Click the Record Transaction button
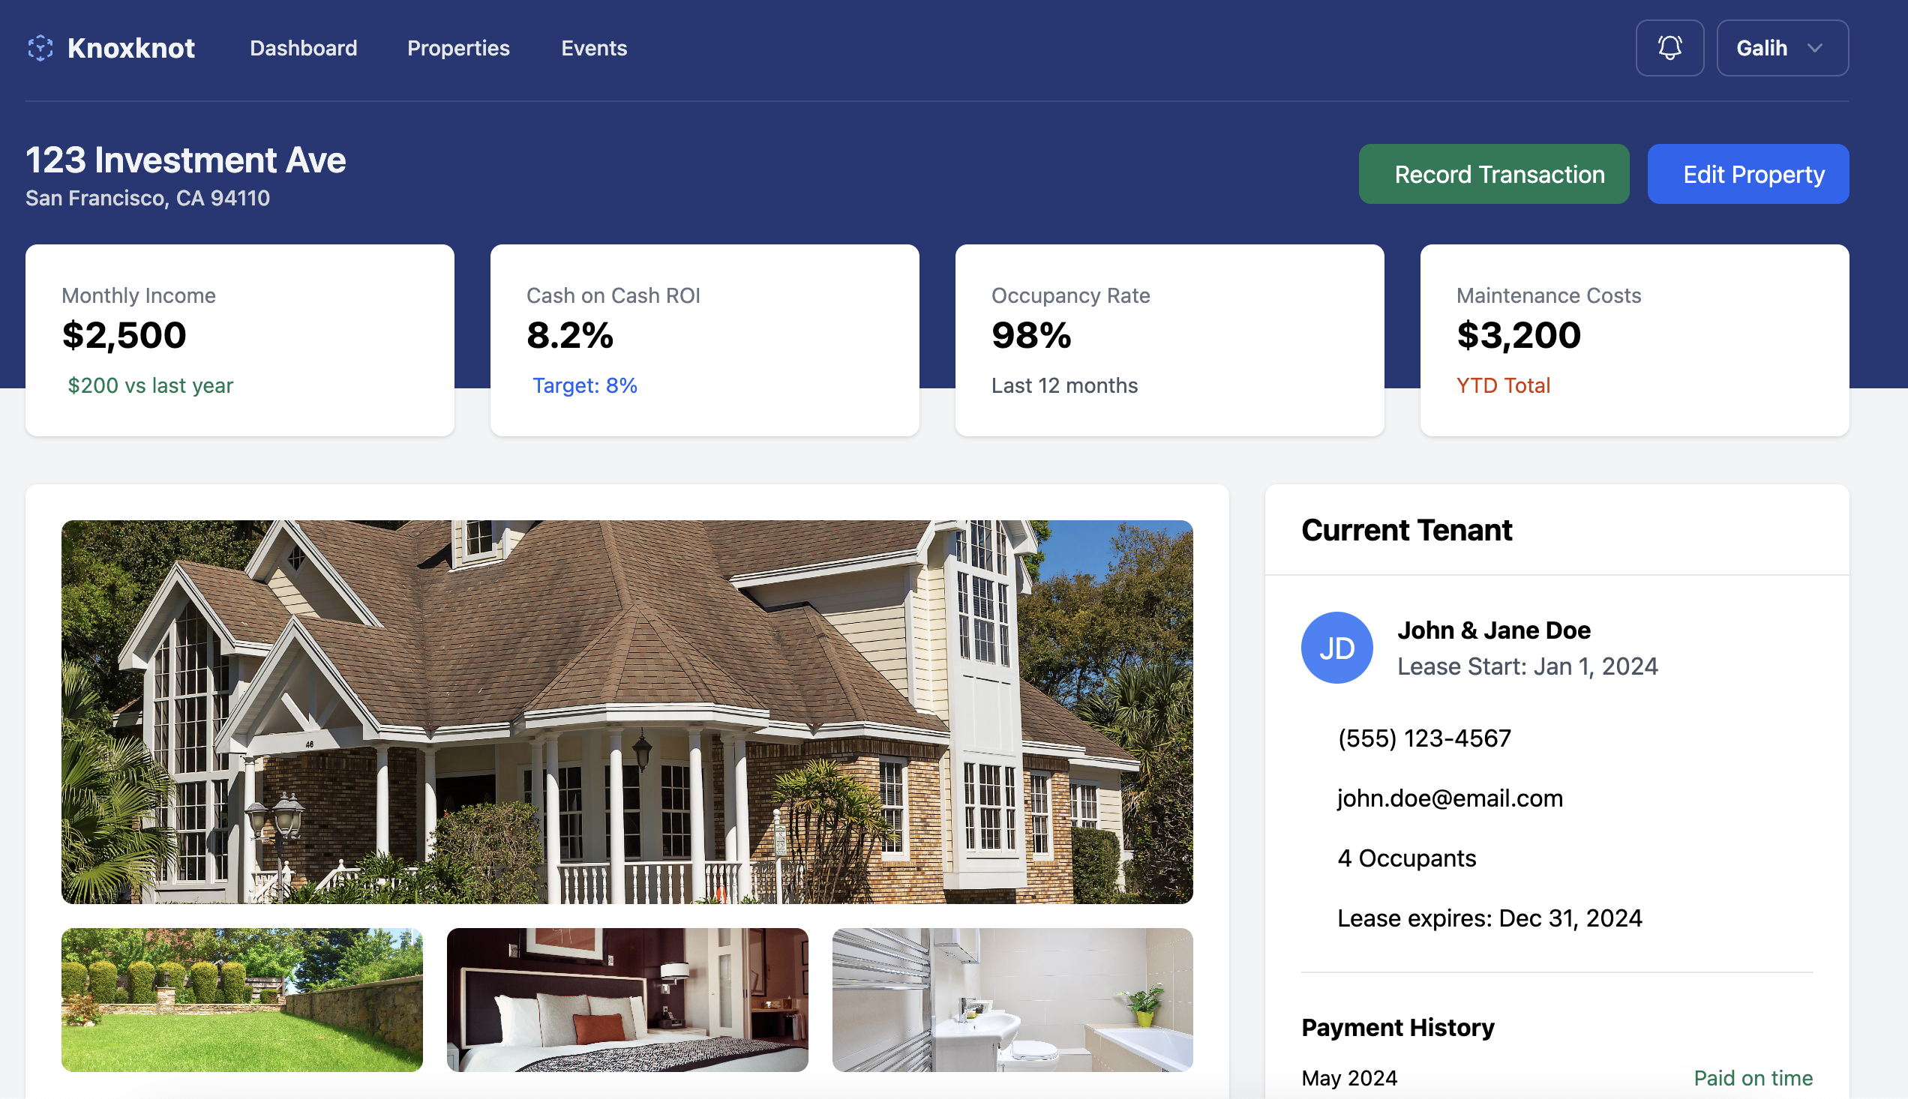 [x=1499, y=173]
